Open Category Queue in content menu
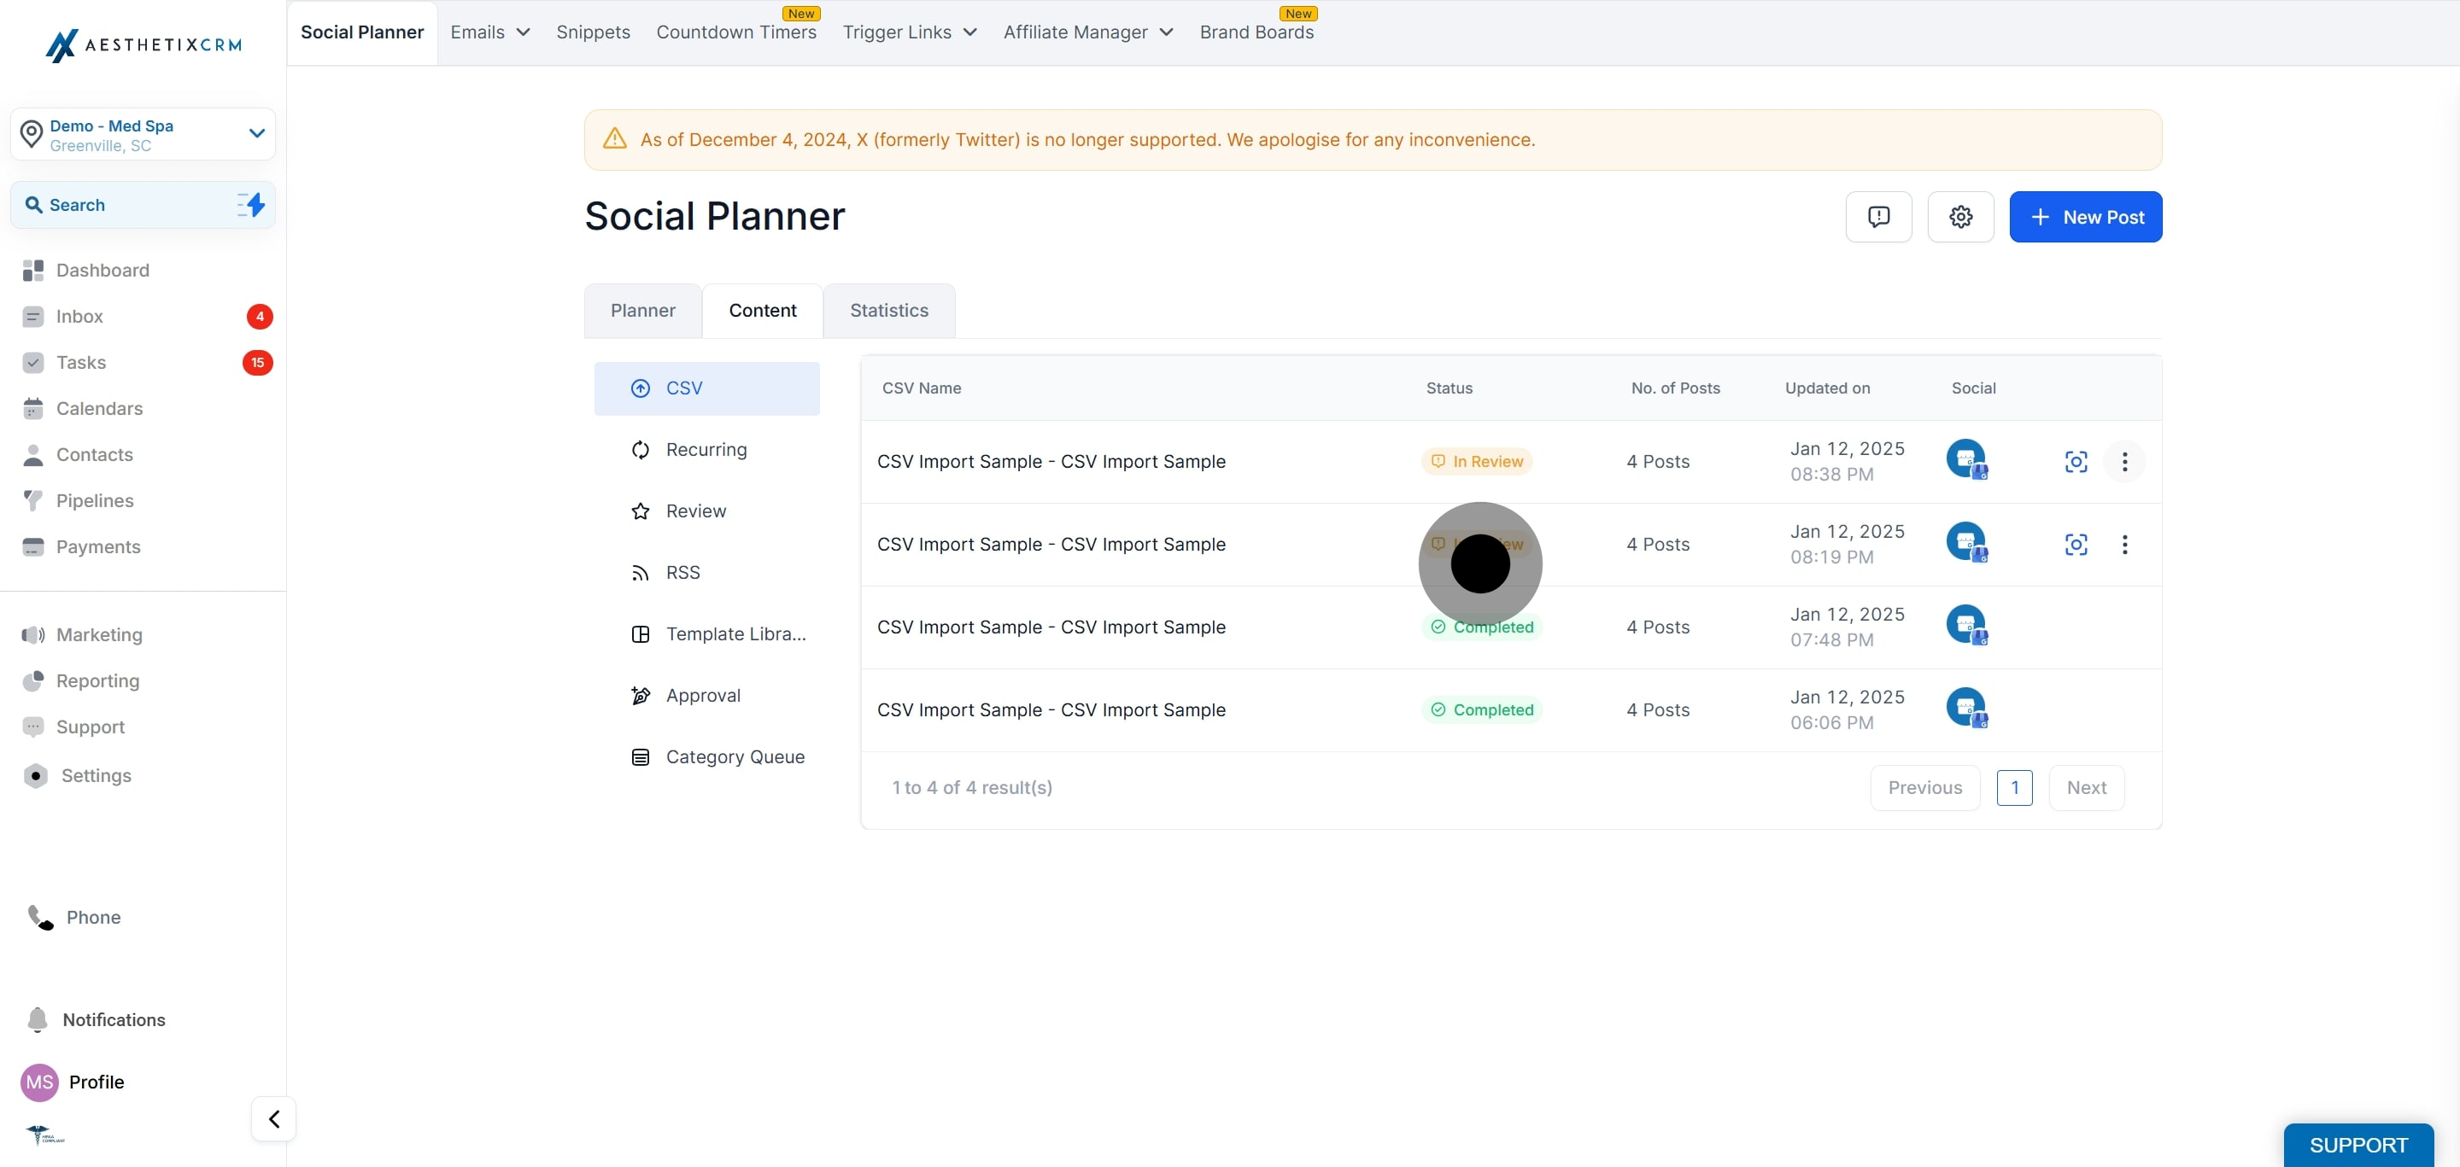This screenshot has width=2460, height=1167. [706, 756]
